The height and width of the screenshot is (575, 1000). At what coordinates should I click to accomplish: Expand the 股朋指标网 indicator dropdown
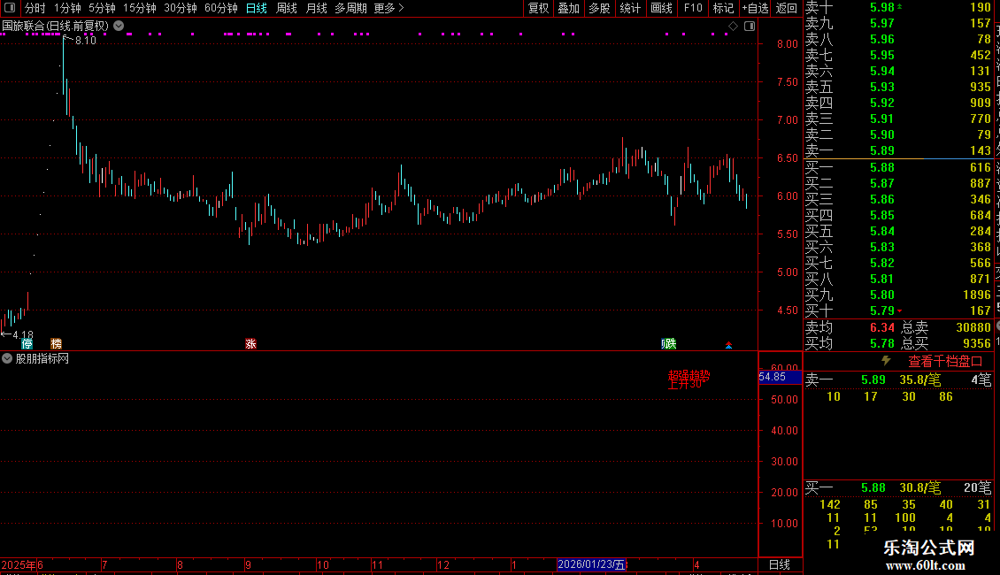7,359
